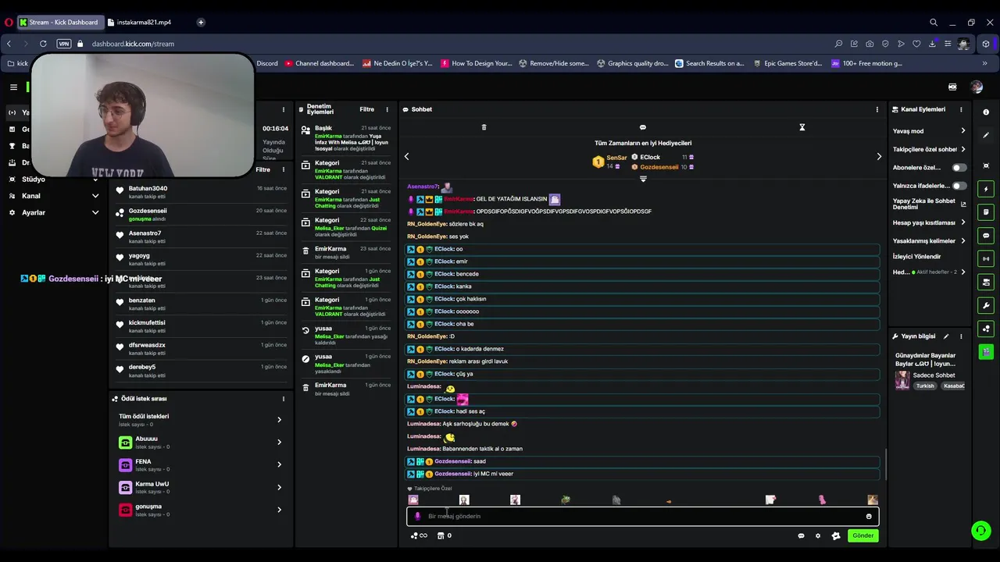This screenshot has height=562, width=1000.
Task: Open the hamburger menu in Kick dashboard
Action: click(13, 87)
